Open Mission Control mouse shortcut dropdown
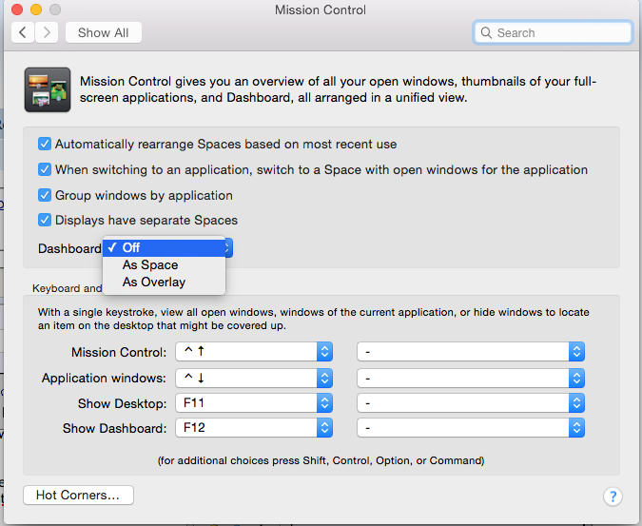The height and width of the screenshot is (526, 642). [471, 352]
